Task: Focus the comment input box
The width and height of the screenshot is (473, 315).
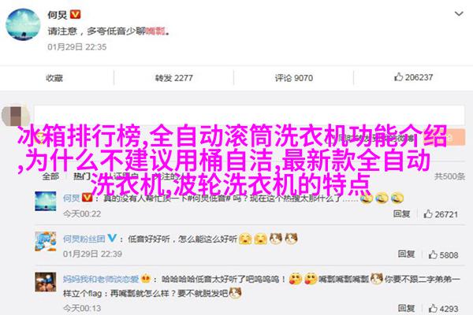Action: [x=249, y=115]
